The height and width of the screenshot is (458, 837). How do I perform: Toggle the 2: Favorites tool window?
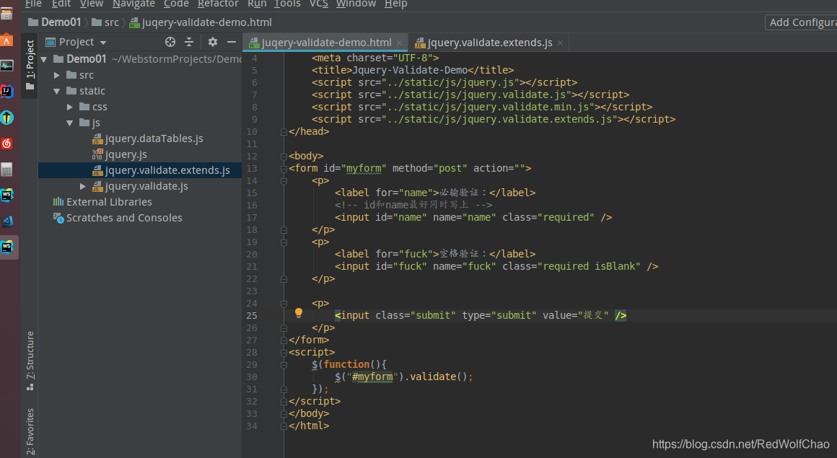pos(30,431)
